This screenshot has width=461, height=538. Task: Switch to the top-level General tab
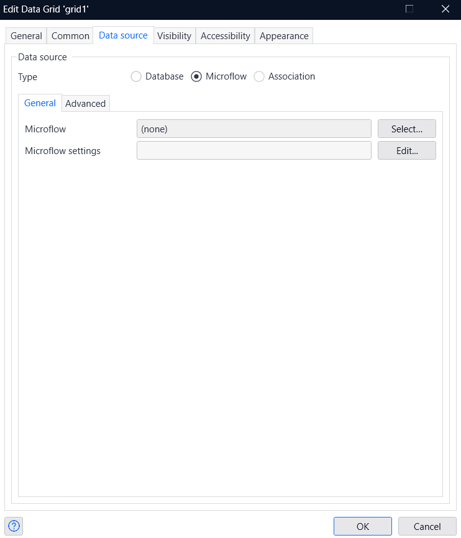click(26, 36)
